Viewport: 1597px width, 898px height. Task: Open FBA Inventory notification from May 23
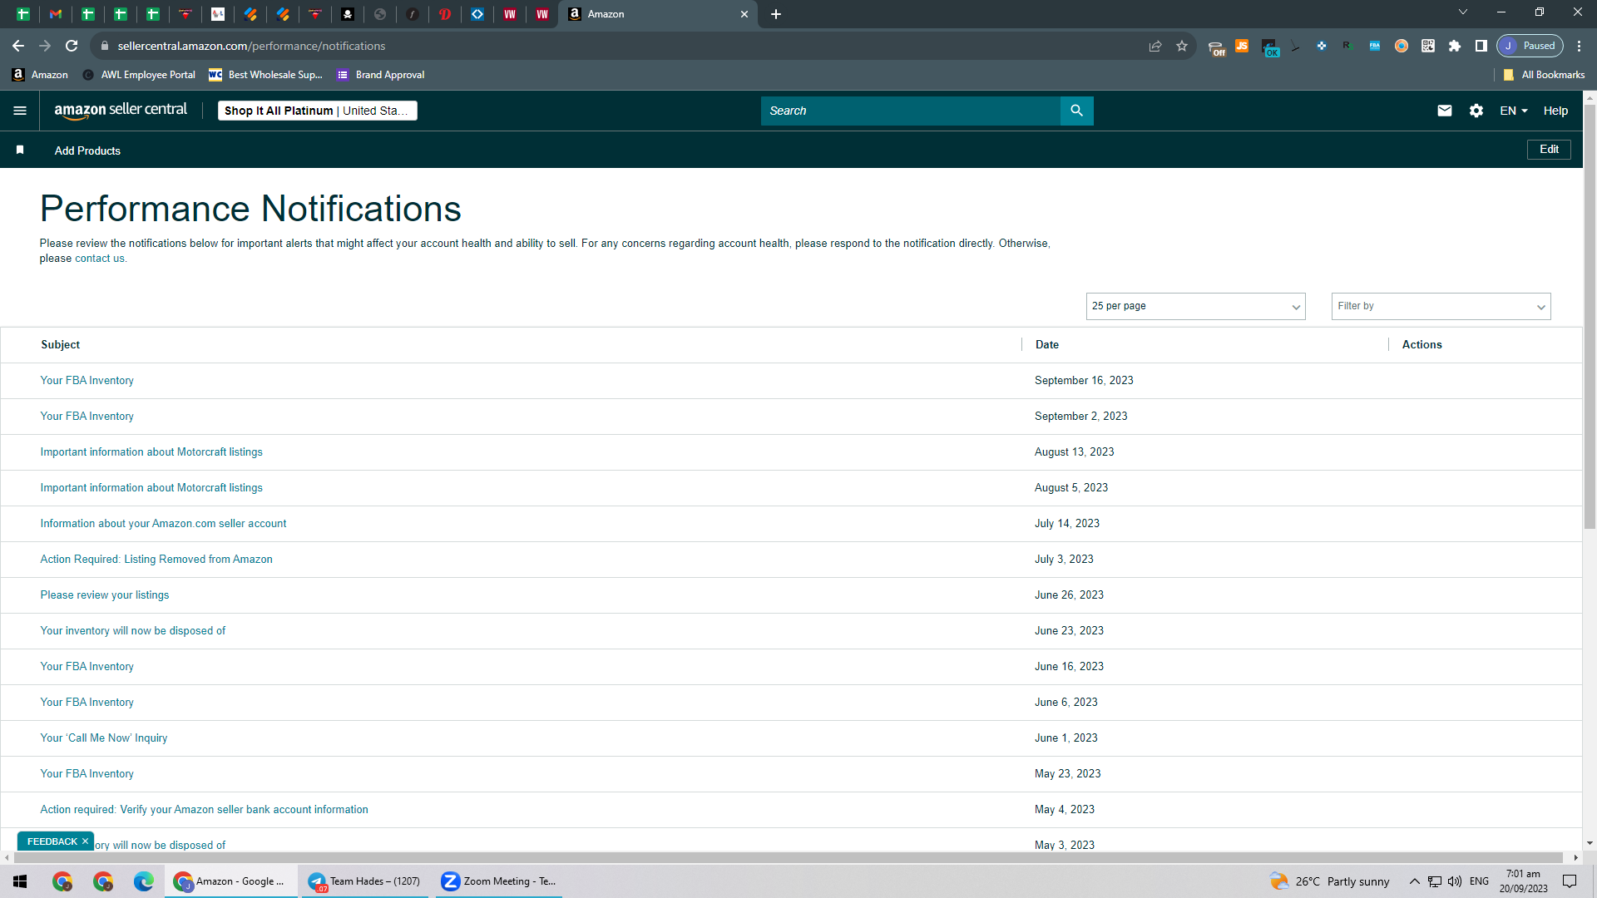point(87,774)
